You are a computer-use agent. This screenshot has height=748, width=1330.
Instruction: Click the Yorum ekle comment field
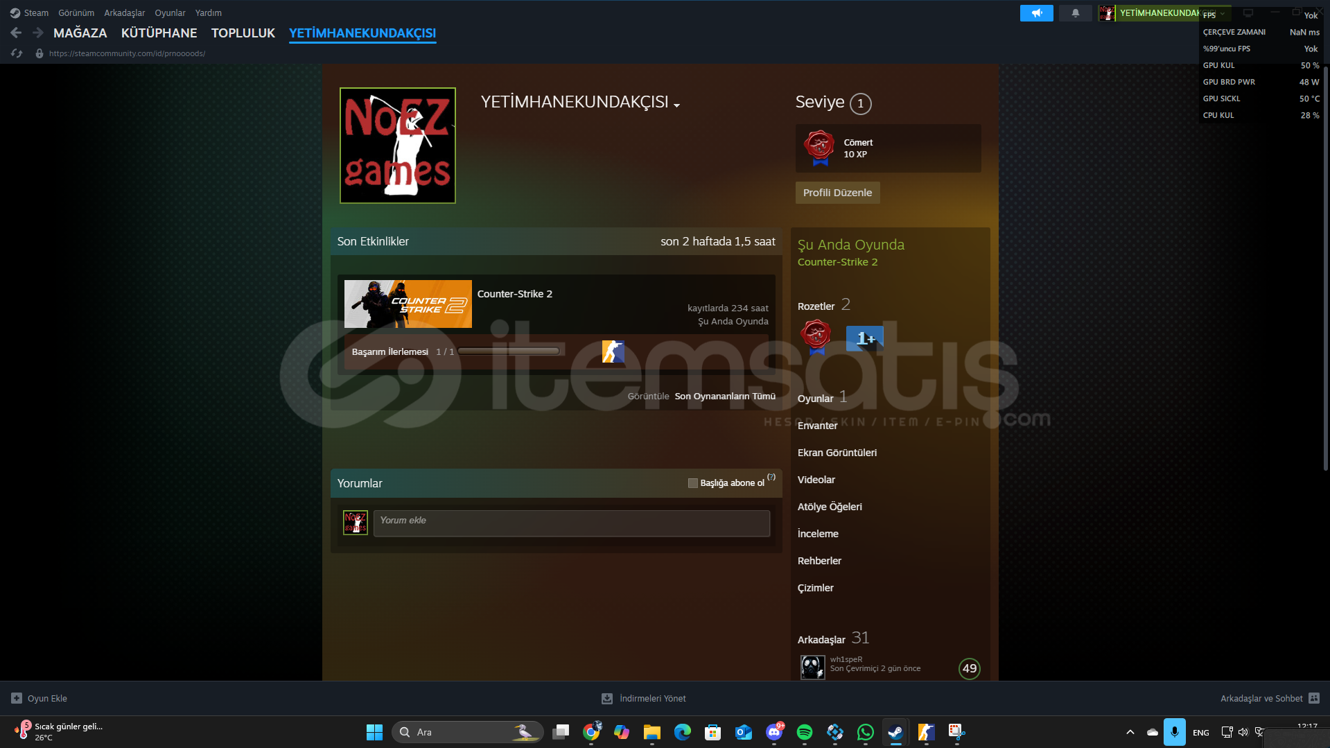[572, 523]
